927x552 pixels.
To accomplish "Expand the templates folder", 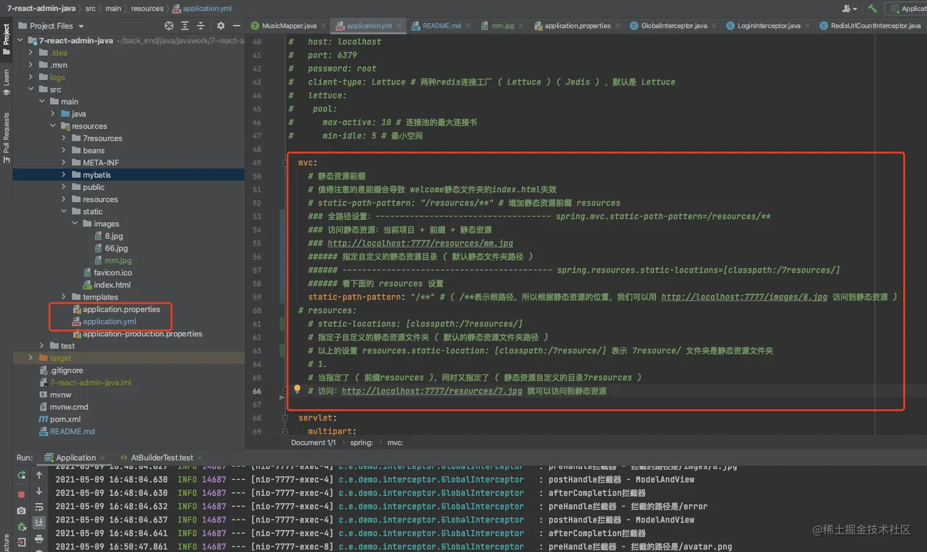I will (x=64, y=297).
